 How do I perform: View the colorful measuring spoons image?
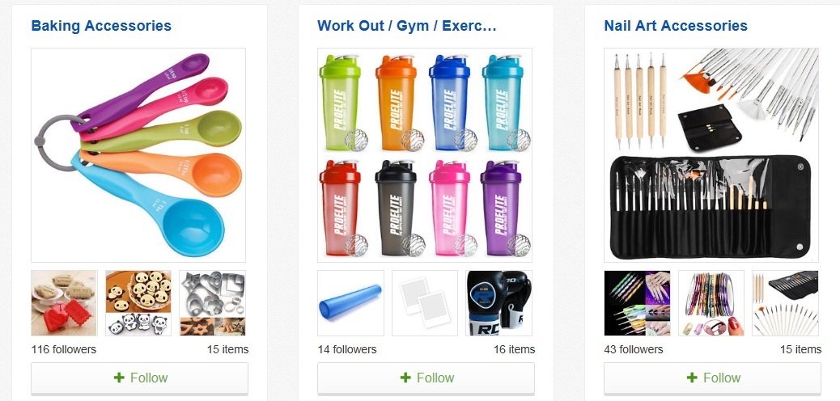click(138, 155)
